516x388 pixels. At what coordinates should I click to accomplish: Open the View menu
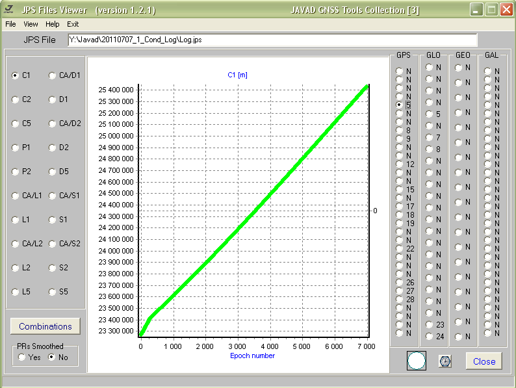[x=31, y=24]
